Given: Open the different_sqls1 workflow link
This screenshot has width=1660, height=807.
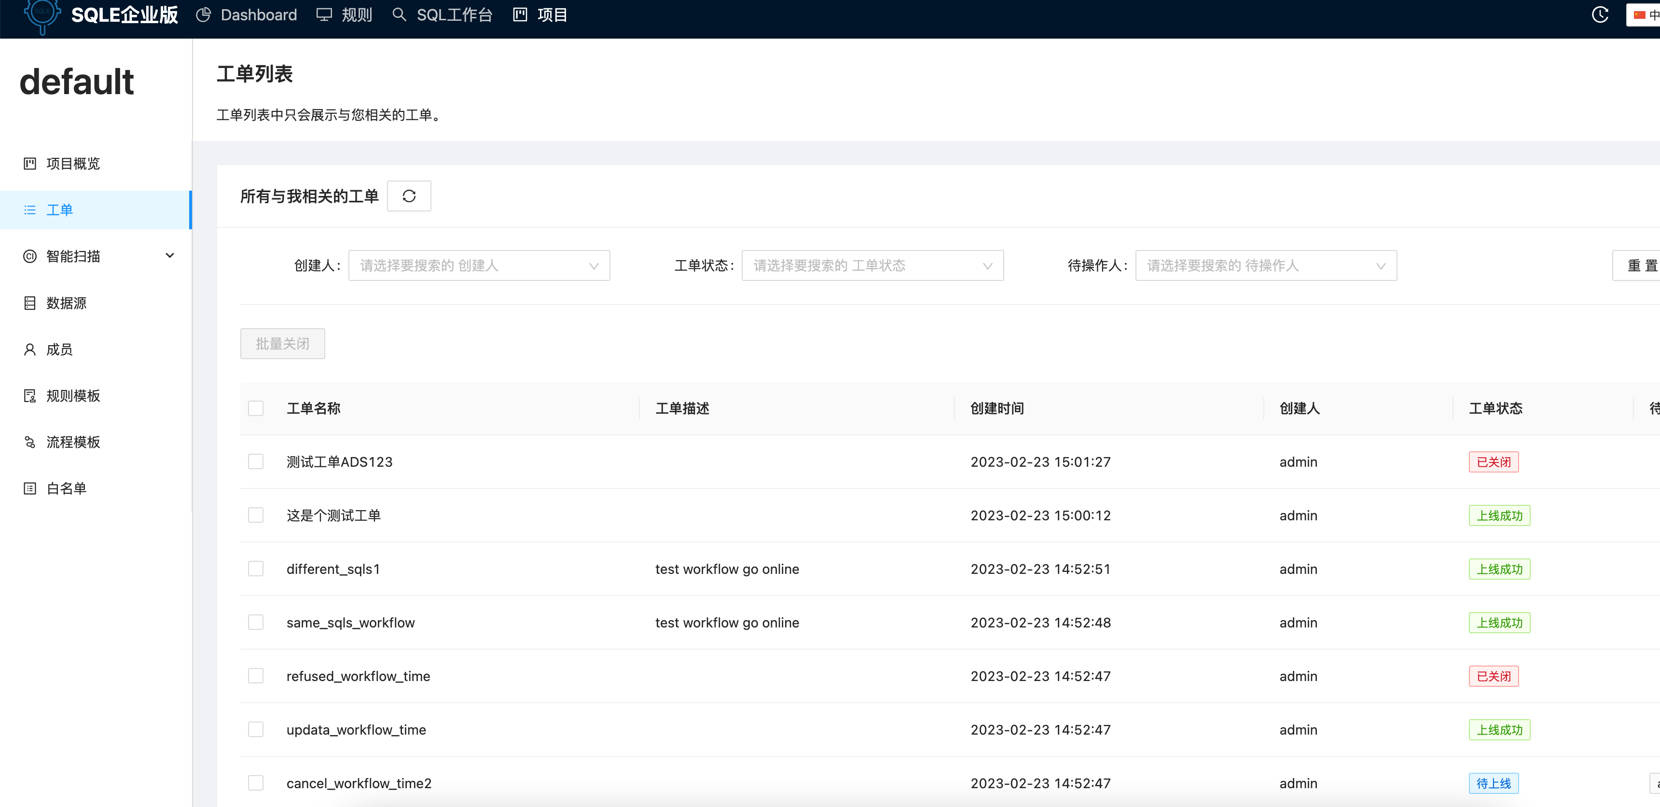Looking at the screenshot, I should (x=332, y=569).
